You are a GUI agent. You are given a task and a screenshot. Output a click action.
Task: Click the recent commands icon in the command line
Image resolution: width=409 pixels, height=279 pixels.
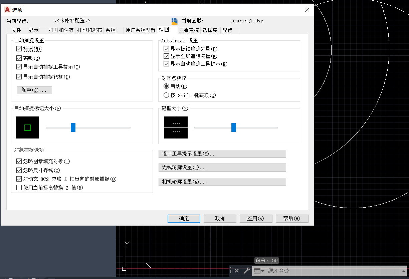click(257, 271)
